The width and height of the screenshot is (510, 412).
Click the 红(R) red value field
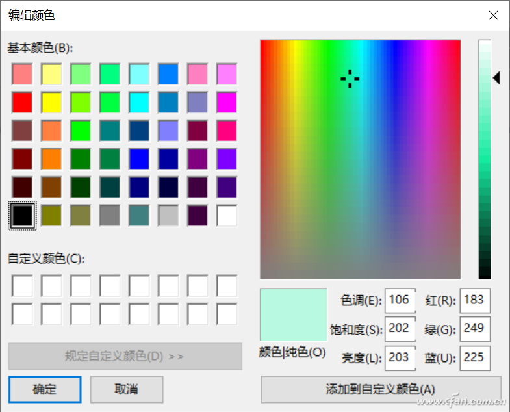tap(475, 300)
